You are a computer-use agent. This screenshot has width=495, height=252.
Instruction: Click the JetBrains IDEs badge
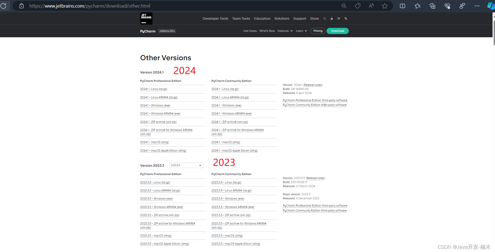[167, 31]
